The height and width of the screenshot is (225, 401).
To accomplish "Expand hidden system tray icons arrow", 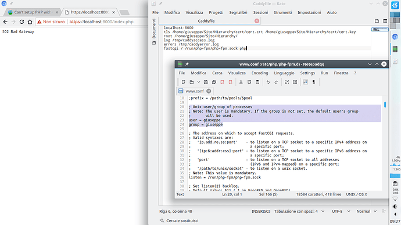I will point(395,214).
